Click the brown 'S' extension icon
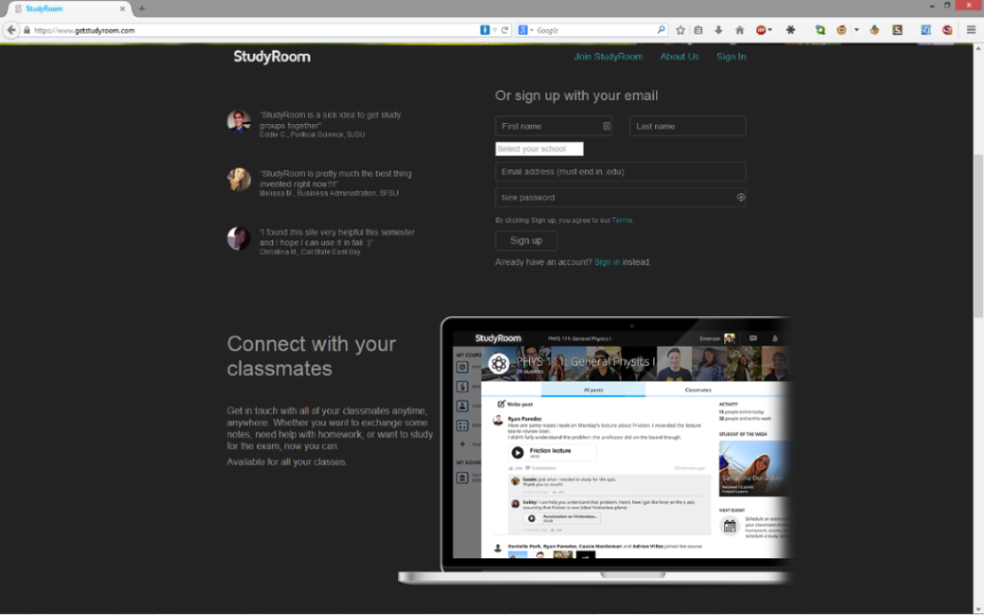Viewport: 984px width, 615px height. (x=897, y=30)
